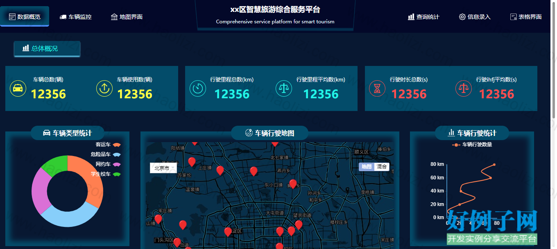Image resolution: width=557 pixels, height=249 pixels.
Task: Click 行驶里程总数(km) value 12356
Action: [x=232, y=94]
